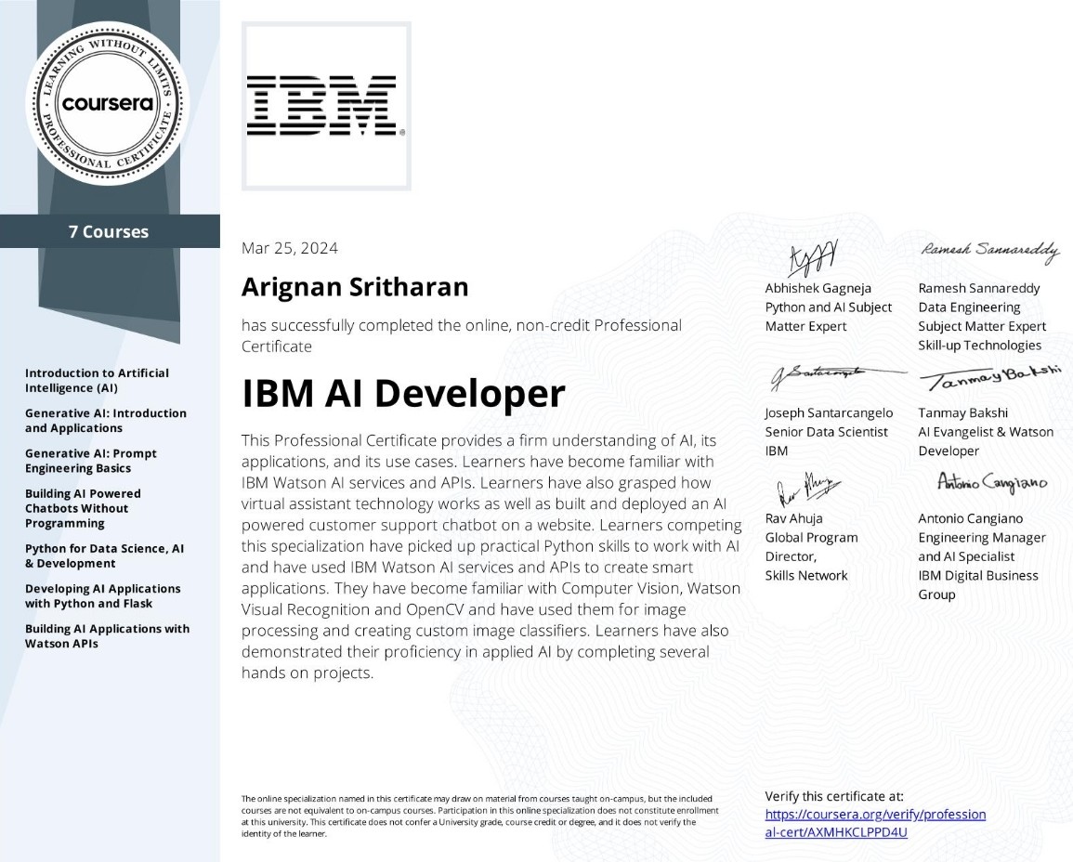Click Antonio Cangiano's signature
This screenshot has width=1073, height=862.
point(991,482)
